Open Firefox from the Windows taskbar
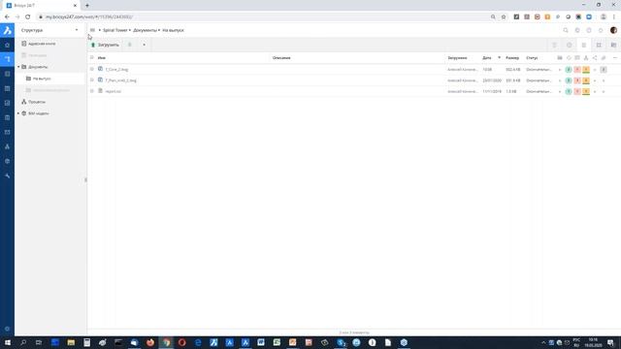The image size is (621, 349). pos(150,342)
